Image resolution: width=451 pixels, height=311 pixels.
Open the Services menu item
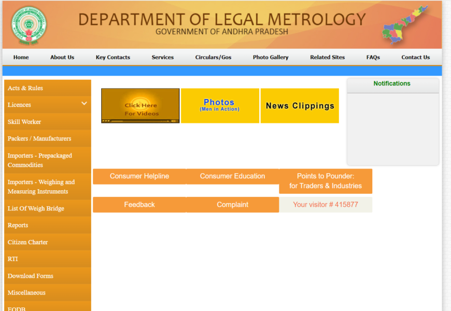[162, 58]
